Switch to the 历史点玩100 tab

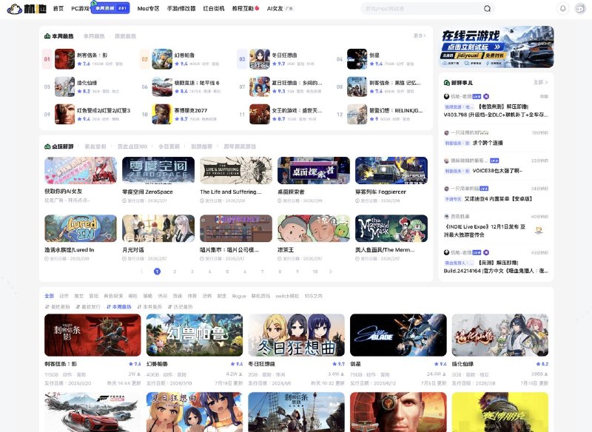click(132, 146)
